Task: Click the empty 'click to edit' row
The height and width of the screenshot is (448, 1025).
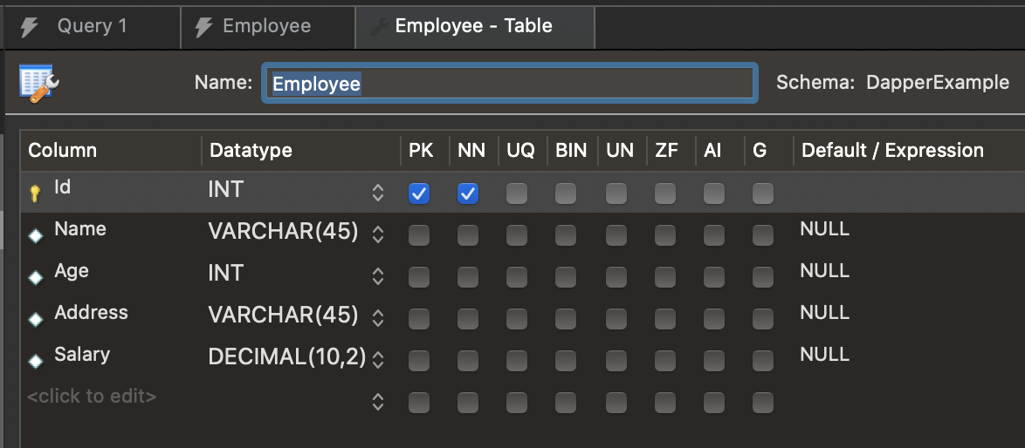Action: coord(93,397)
